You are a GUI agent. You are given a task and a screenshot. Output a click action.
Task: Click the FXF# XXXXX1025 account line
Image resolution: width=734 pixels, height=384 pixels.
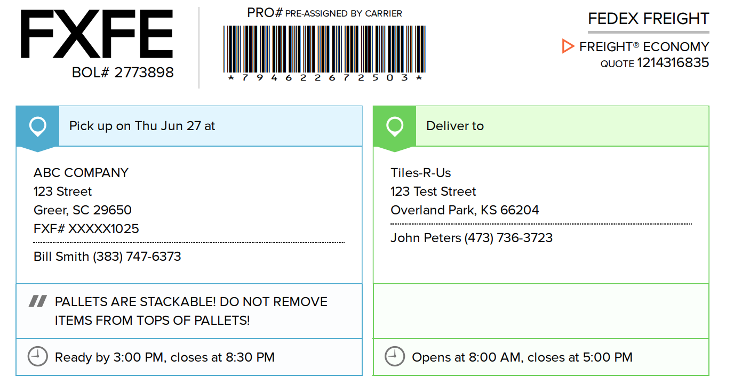[86, 229]
